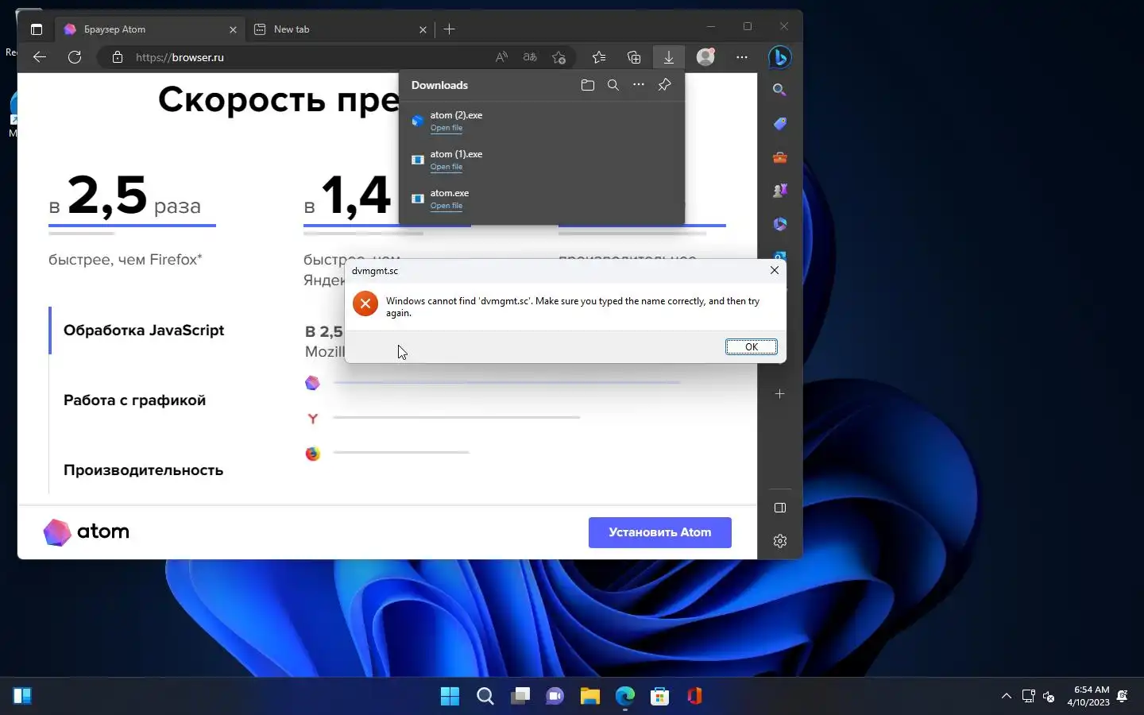Screen dimensions: 1144x715
Task: Open Downloads folder icon
Action: coord(588,85)
